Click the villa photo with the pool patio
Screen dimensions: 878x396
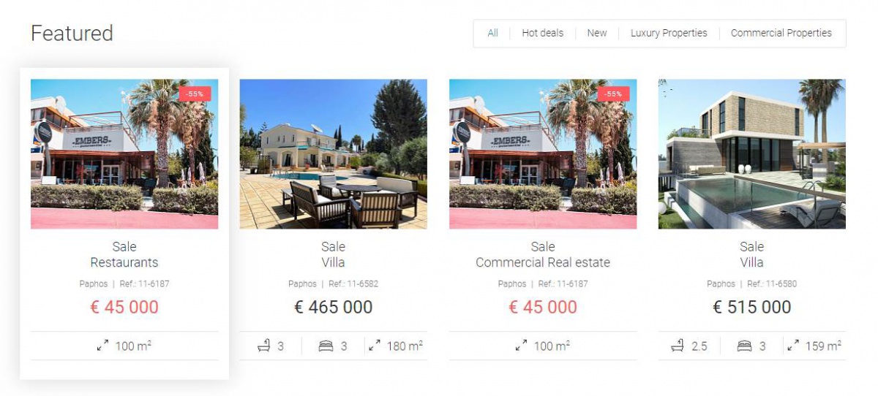(x=334, y=154)
